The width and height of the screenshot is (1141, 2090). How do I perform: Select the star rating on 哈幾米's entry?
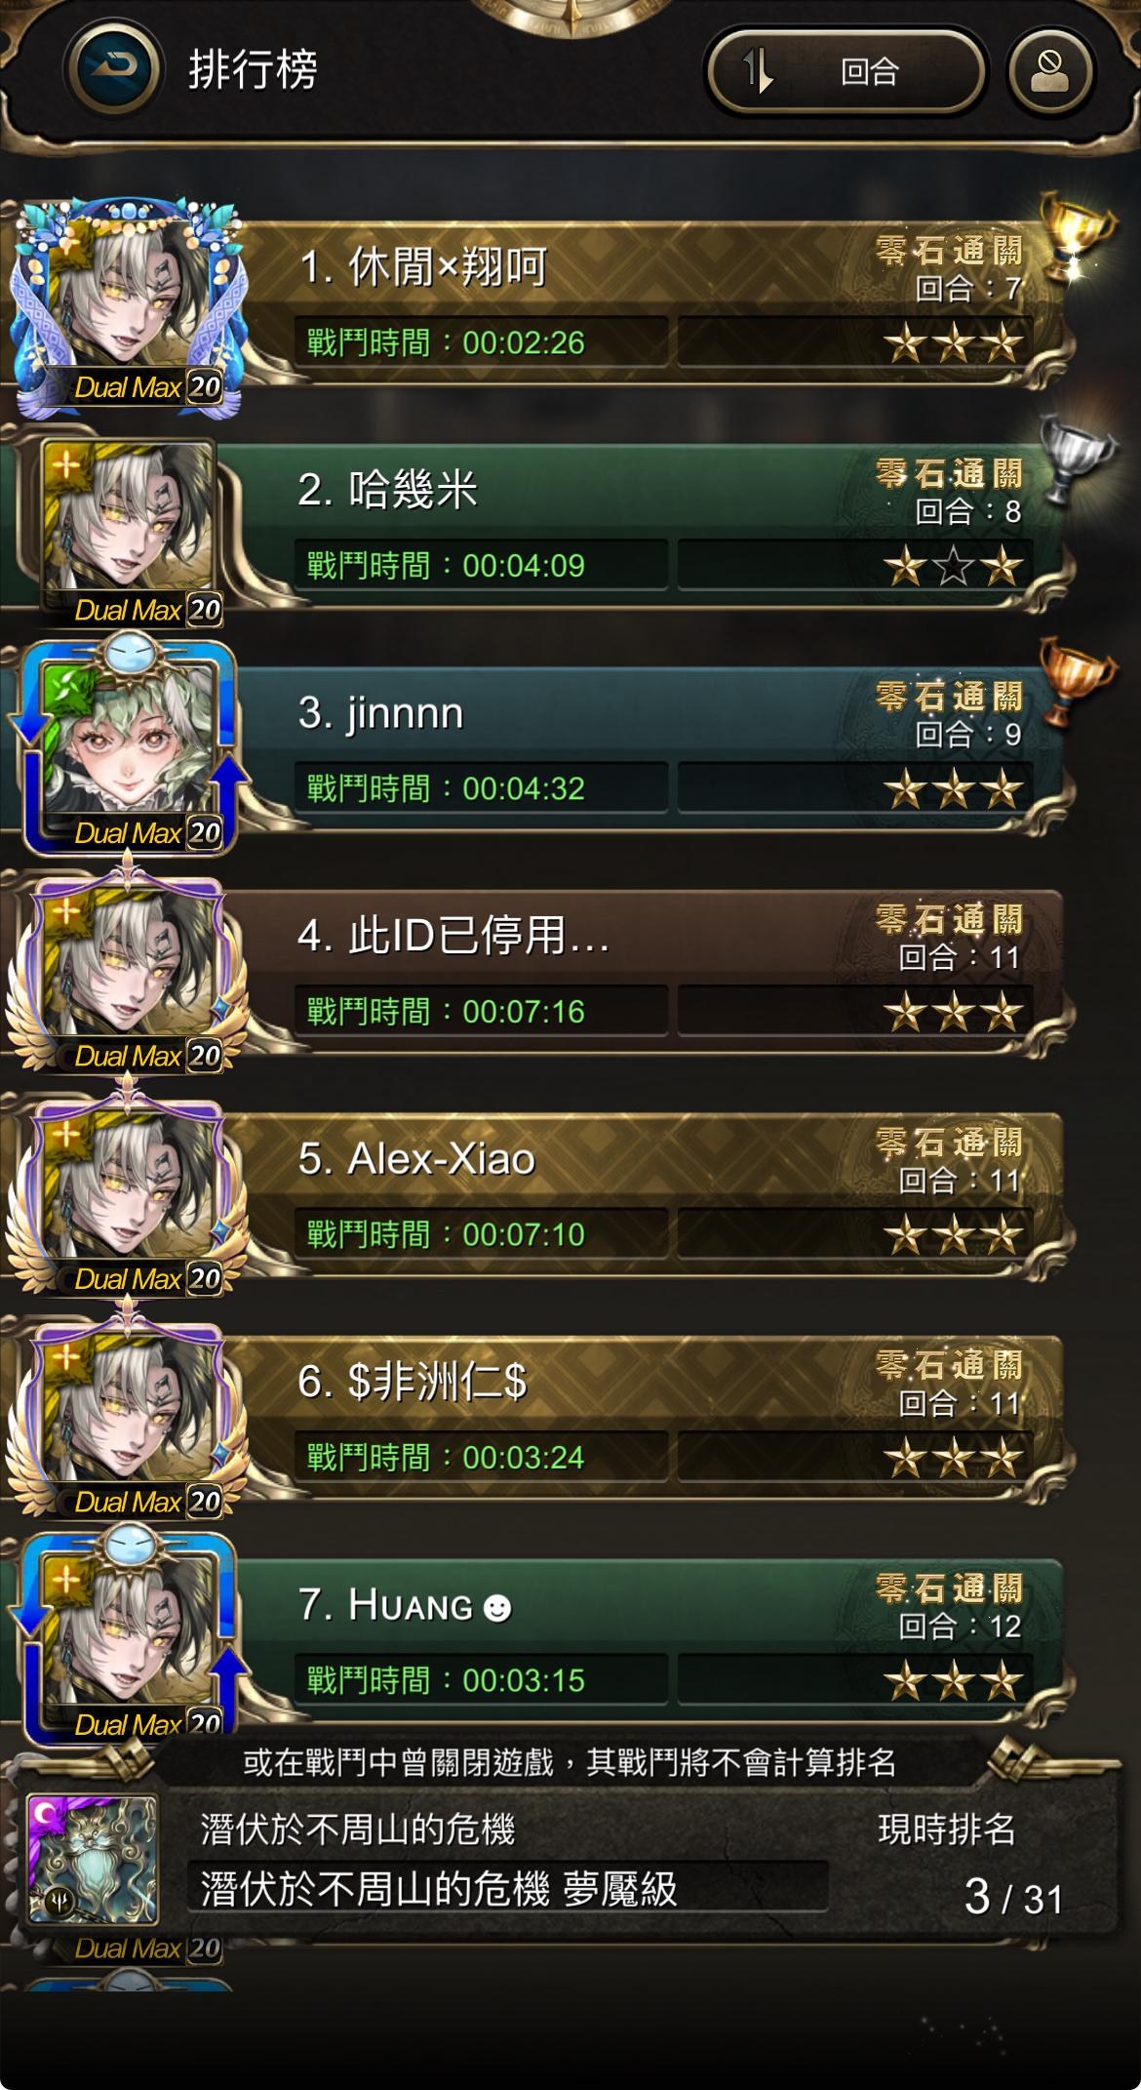click(x=953, y=566)
